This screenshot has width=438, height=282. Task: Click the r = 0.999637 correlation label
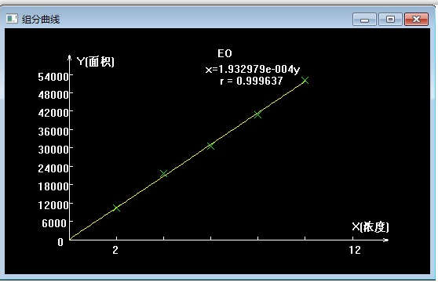point(251,81)
